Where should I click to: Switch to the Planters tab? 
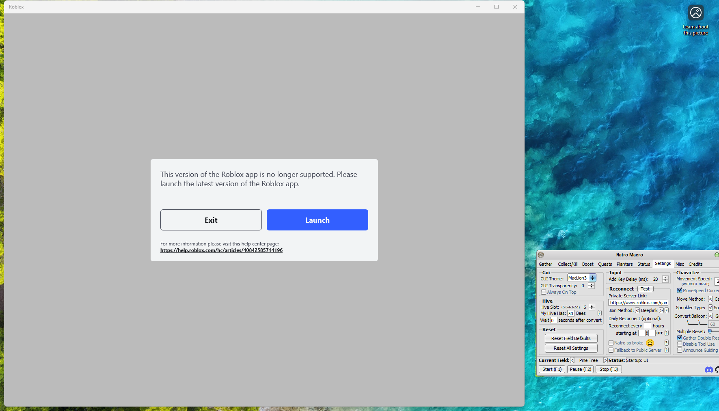624,264
